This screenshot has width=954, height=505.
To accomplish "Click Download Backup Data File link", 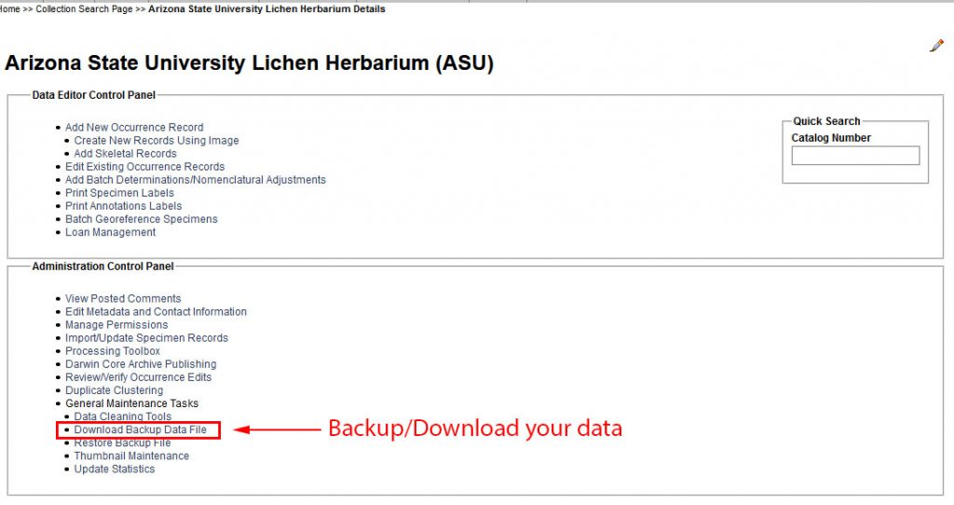I will [x=140, y=430].
